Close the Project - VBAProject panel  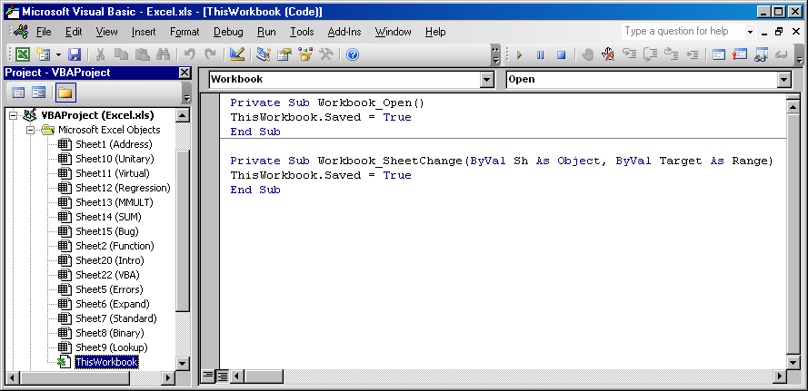click(x=184, y=73)
